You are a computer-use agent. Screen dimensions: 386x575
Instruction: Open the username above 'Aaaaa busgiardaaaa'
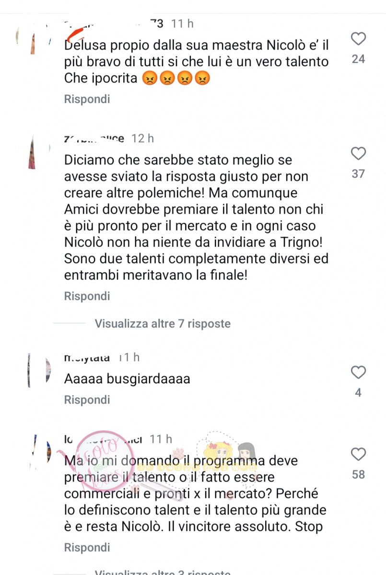[x=87, y=357]
